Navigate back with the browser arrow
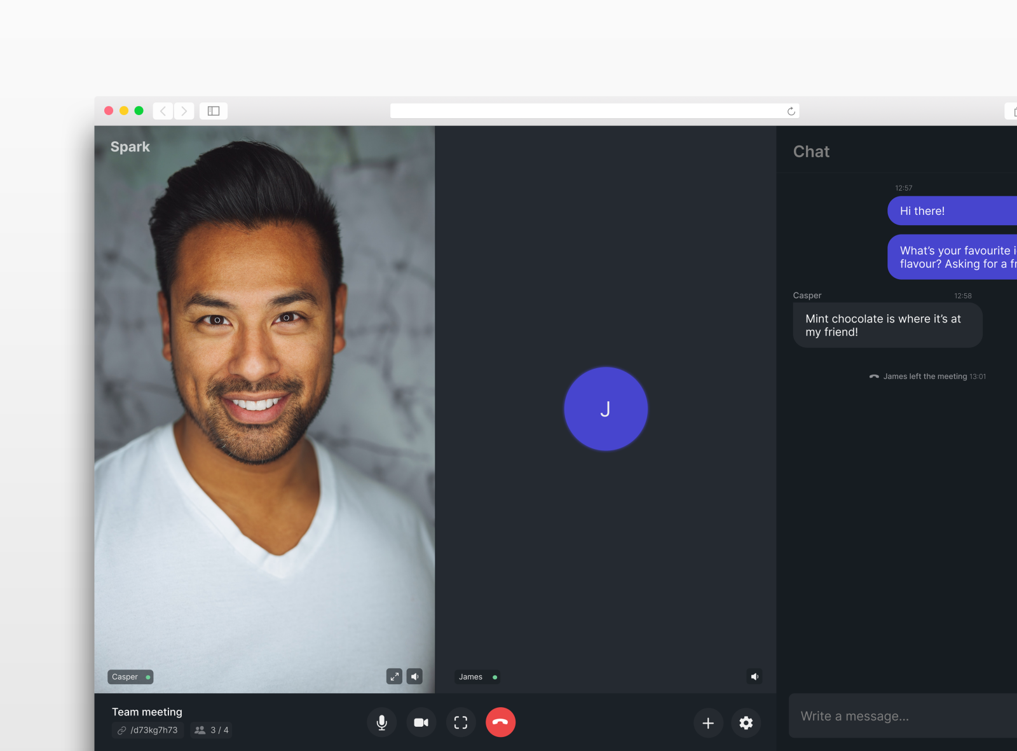This screenshot has height=751, width=1017. (x=163, y=111)
